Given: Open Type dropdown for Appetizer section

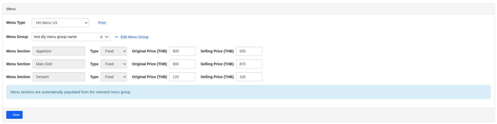Looking at the screenshot, I should [x=114, y=51].
